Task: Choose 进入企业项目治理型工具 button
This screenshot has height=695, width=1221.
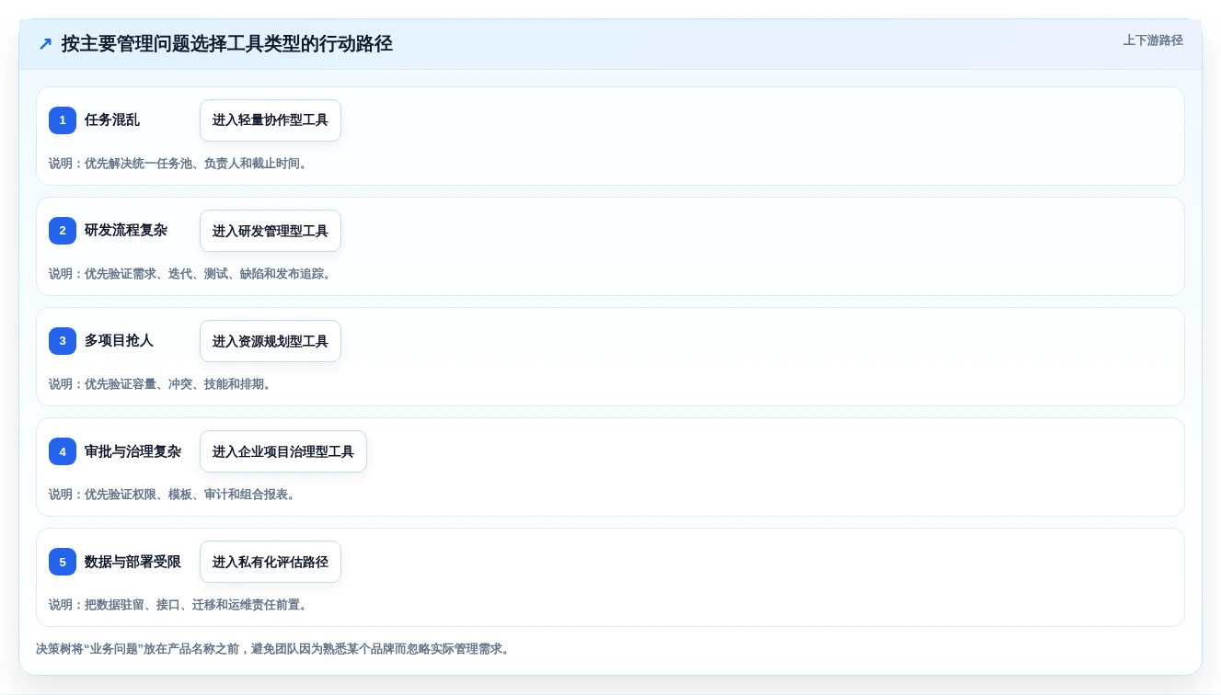Action: [283, 451]
